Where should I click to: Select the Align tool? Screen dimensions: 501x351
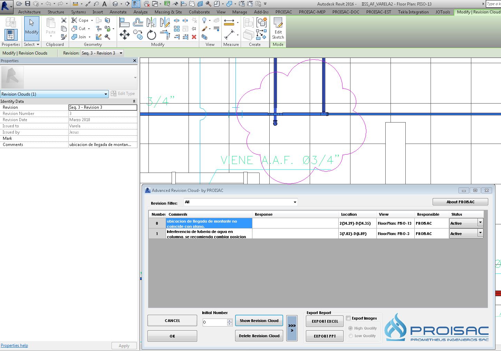[x=124, y=22]
